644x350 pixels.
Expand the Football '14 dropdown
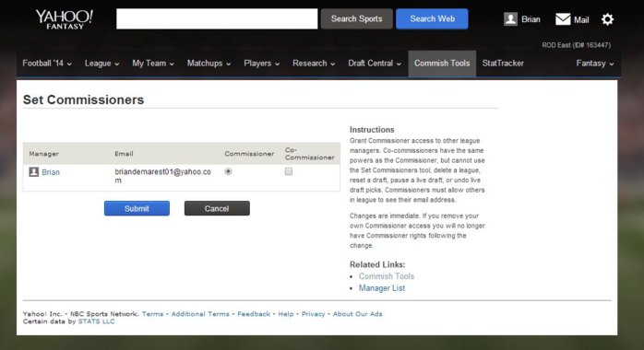[47, 64]
